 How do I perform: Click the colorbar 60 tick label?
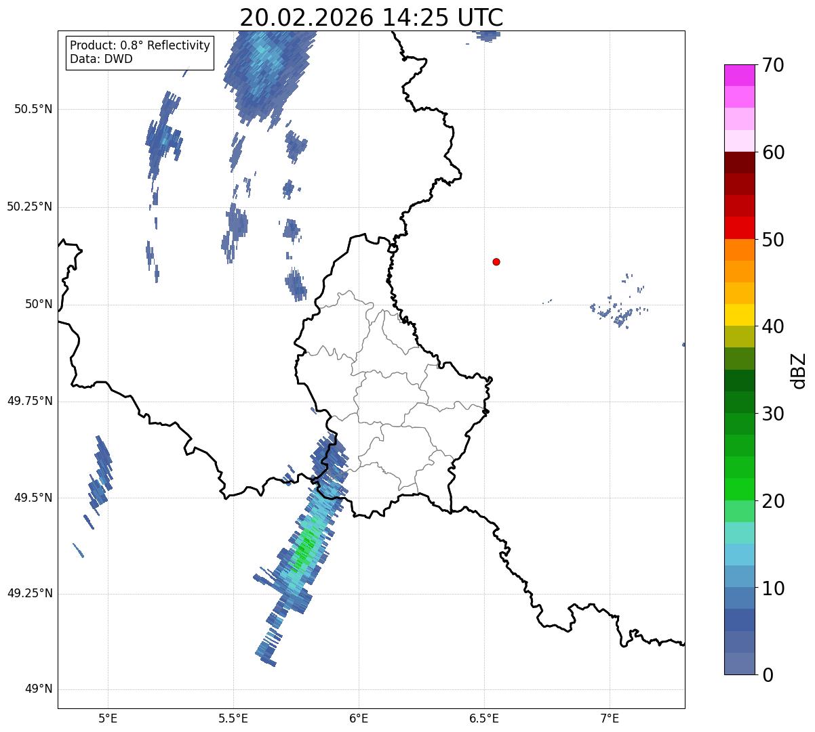773,152
